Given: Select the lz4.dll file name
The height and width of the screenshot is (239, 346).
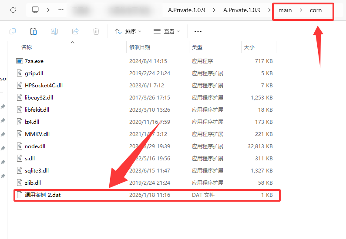Looking at the screenshot, I should pyautogui.click(x=32, y=122).
